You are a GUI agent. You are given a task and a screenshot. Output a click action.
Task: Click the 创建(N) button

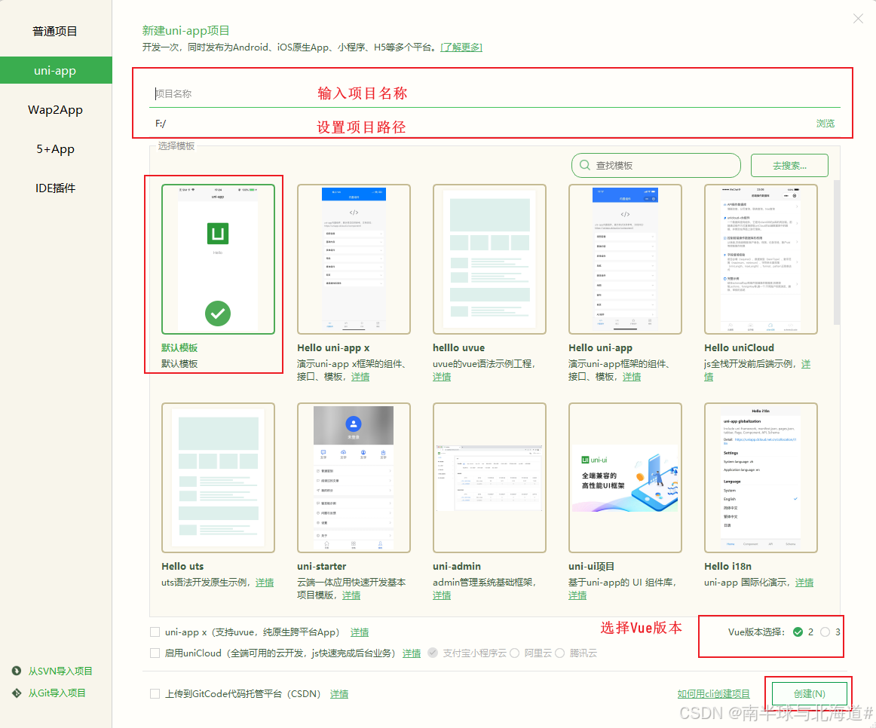click(810, 693)
